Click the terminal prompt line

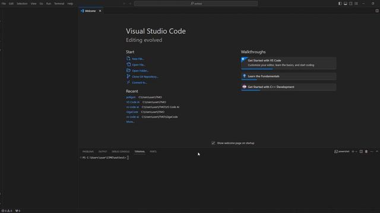point(106,158)
